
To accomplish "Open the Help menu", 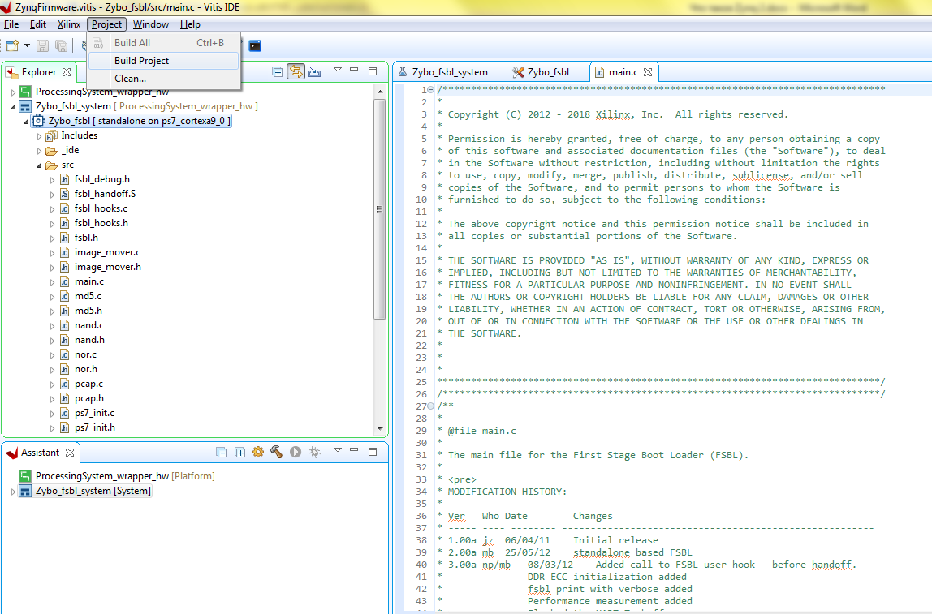I will point(190,24).
